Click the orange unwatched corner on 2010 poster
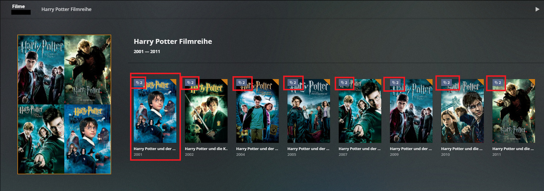 coord(482,81)
